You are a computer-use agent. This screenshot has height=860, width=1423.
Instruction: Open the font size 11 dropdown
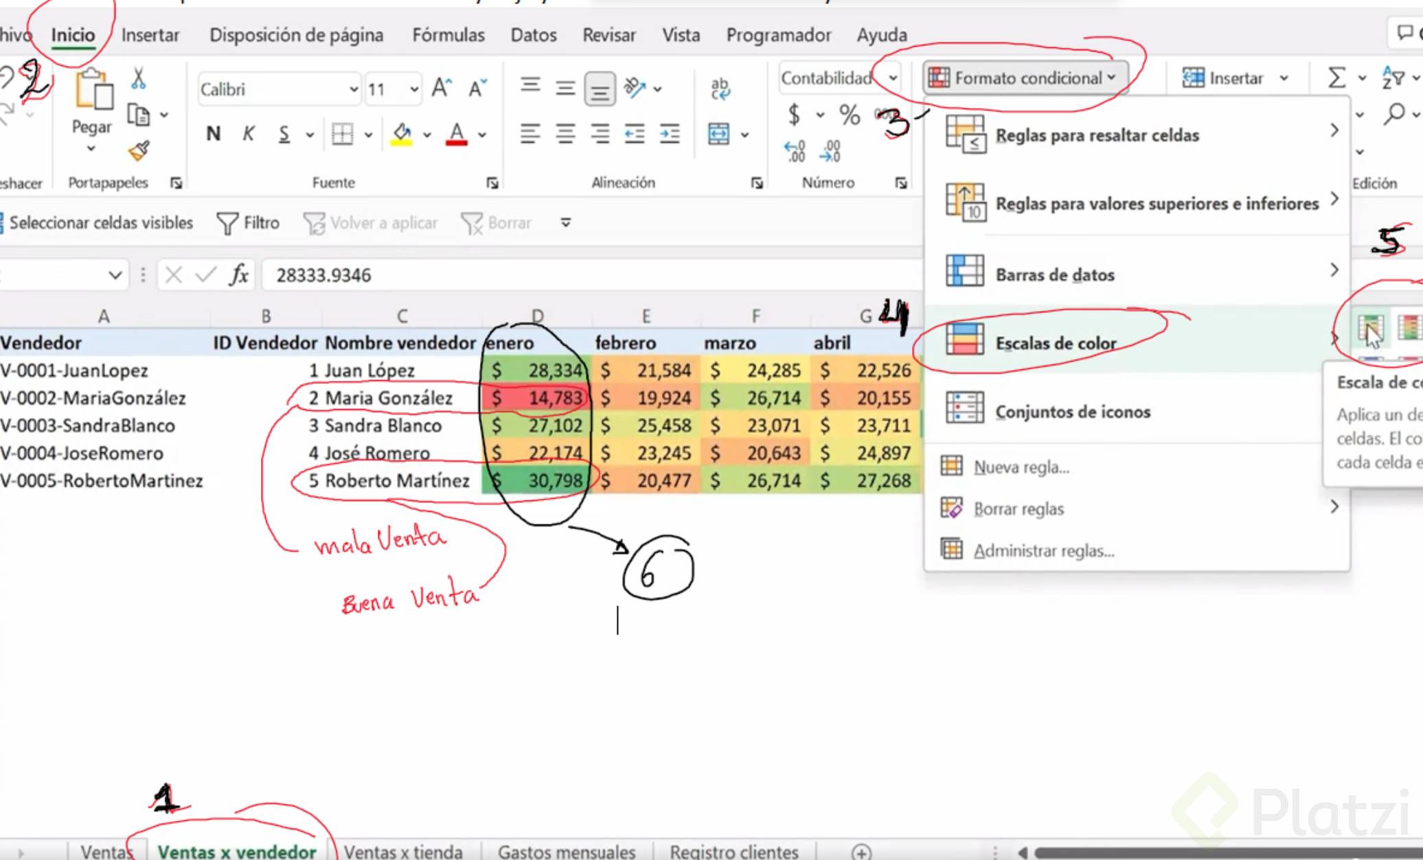[x=414, y=89]
